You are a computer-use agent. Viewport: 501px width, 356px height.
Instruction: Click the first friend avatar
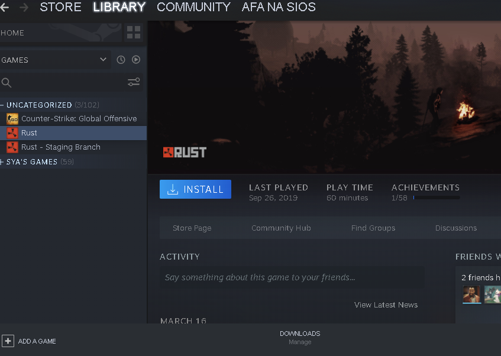coord(471,294)
